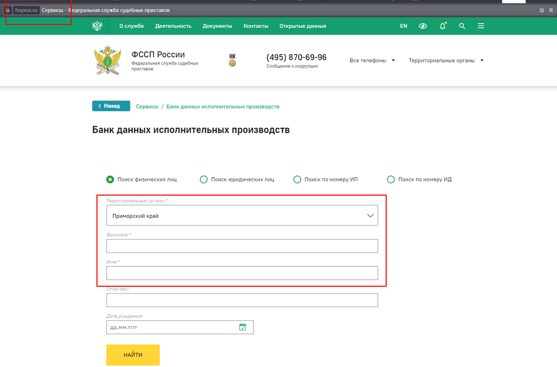
Task: Open 'Контакты' menu
Action: (x=256, y=26)
